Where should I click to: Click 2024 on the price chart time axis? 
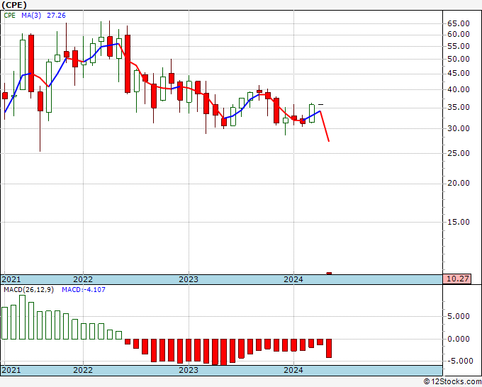293,279
